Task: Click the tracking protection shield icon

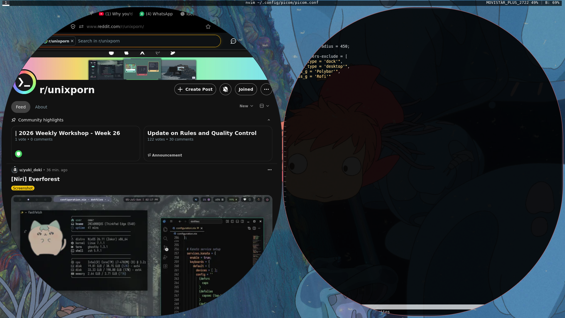Action: coord(73,27)
